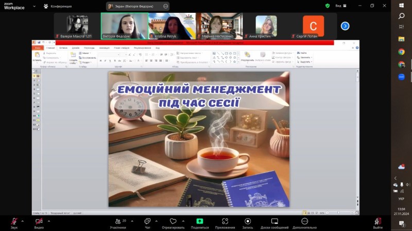Switch to the Анимация ribbon tab
The width and height of the screenshot is (412, 231).
point(105,48)
